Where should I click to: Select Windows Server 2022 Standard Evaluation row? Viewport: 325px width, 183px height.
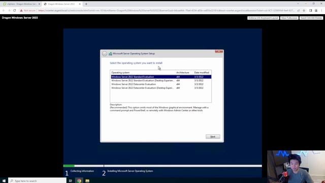161,77
